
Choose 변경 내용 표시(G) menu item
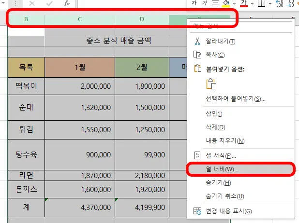pos(241,211)
